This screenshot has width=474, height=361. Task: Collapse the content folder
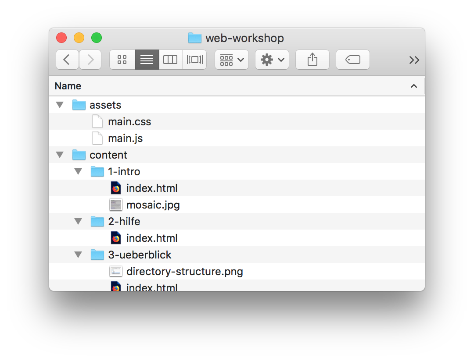click(60, 155)
